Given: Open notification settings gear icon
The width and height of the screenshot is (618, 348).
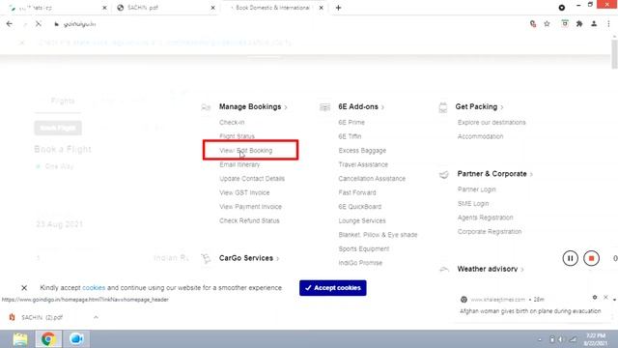Looking at the screenshot, I should tap(595, 298).
